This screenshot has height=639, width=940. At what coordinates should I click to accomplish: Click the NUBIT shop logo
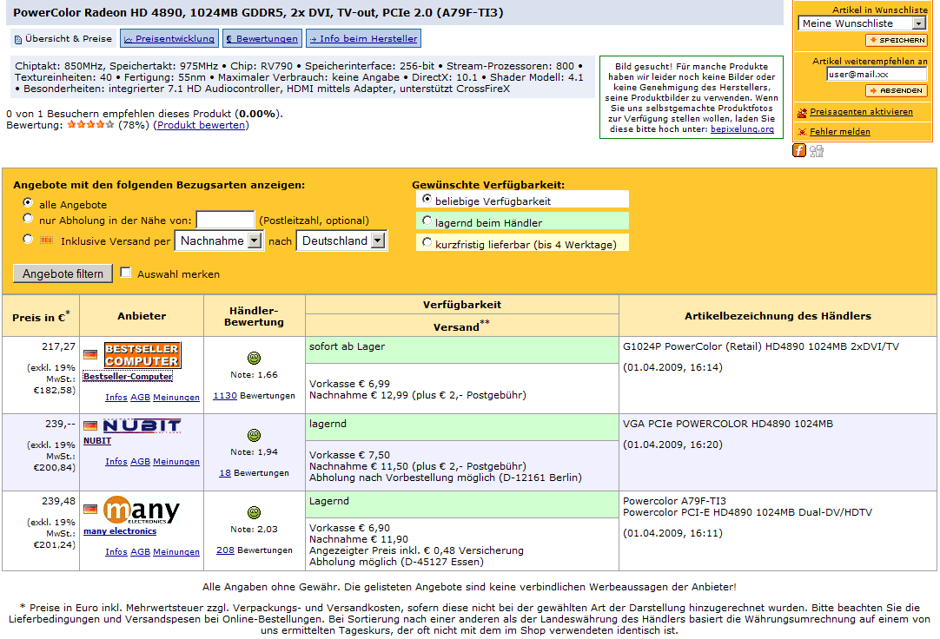click(142, 425)
